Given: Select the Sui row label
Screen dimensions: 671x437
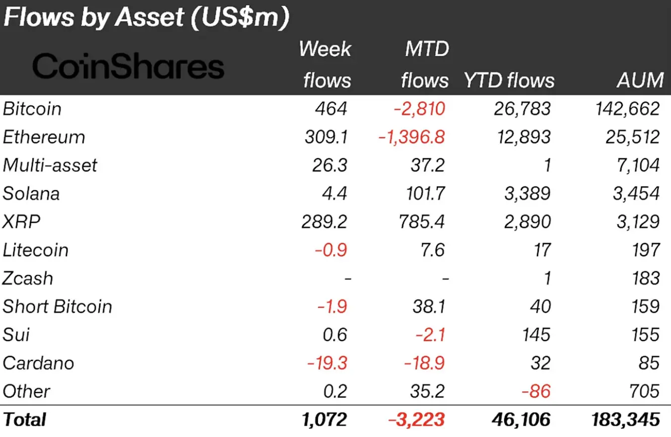Looking at the screenshot, I should tap(16, 335).
